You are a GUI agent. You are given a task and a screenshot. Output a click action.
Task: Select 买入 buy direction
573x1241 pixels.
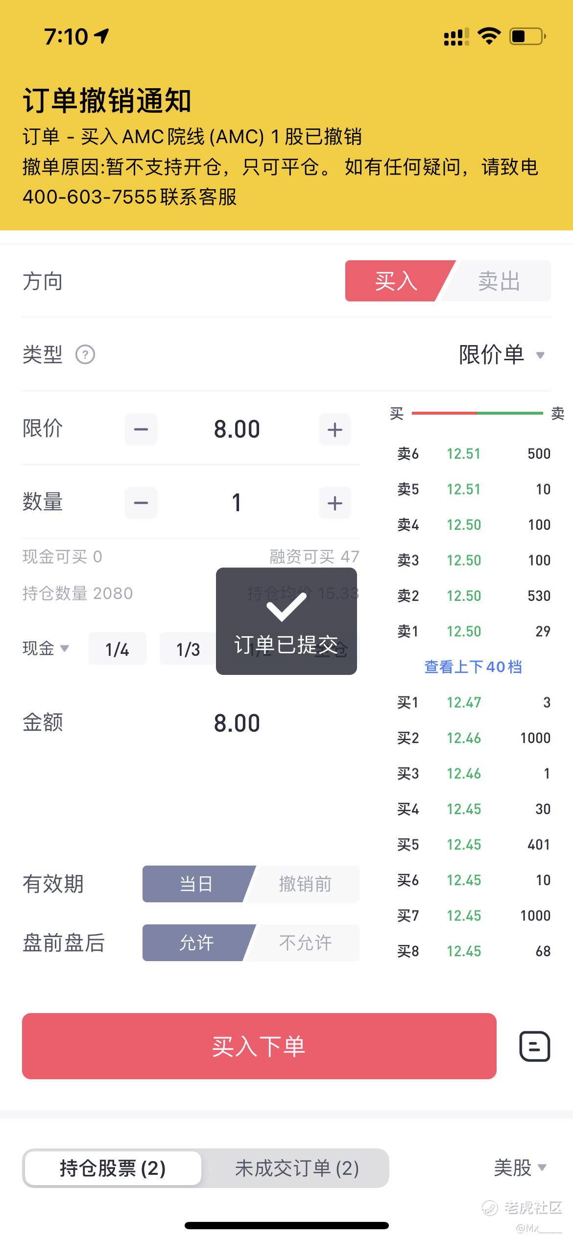(396, 281)
